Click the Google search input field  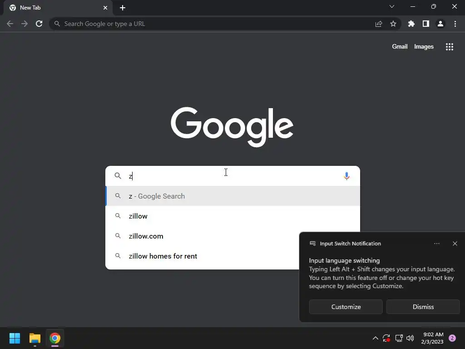[x=233, y=176]
